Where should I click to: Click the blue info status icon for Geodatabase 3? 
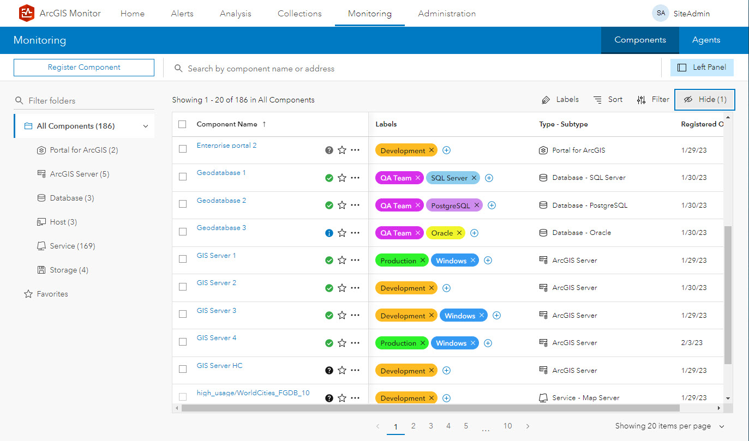[329, 232]
